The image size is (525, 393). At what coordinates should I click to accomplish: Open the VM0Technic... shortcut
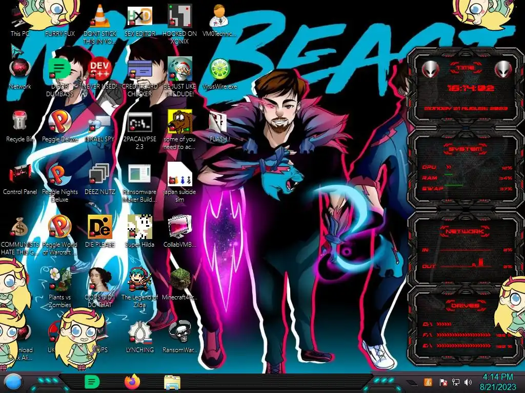tap(219, 20)
